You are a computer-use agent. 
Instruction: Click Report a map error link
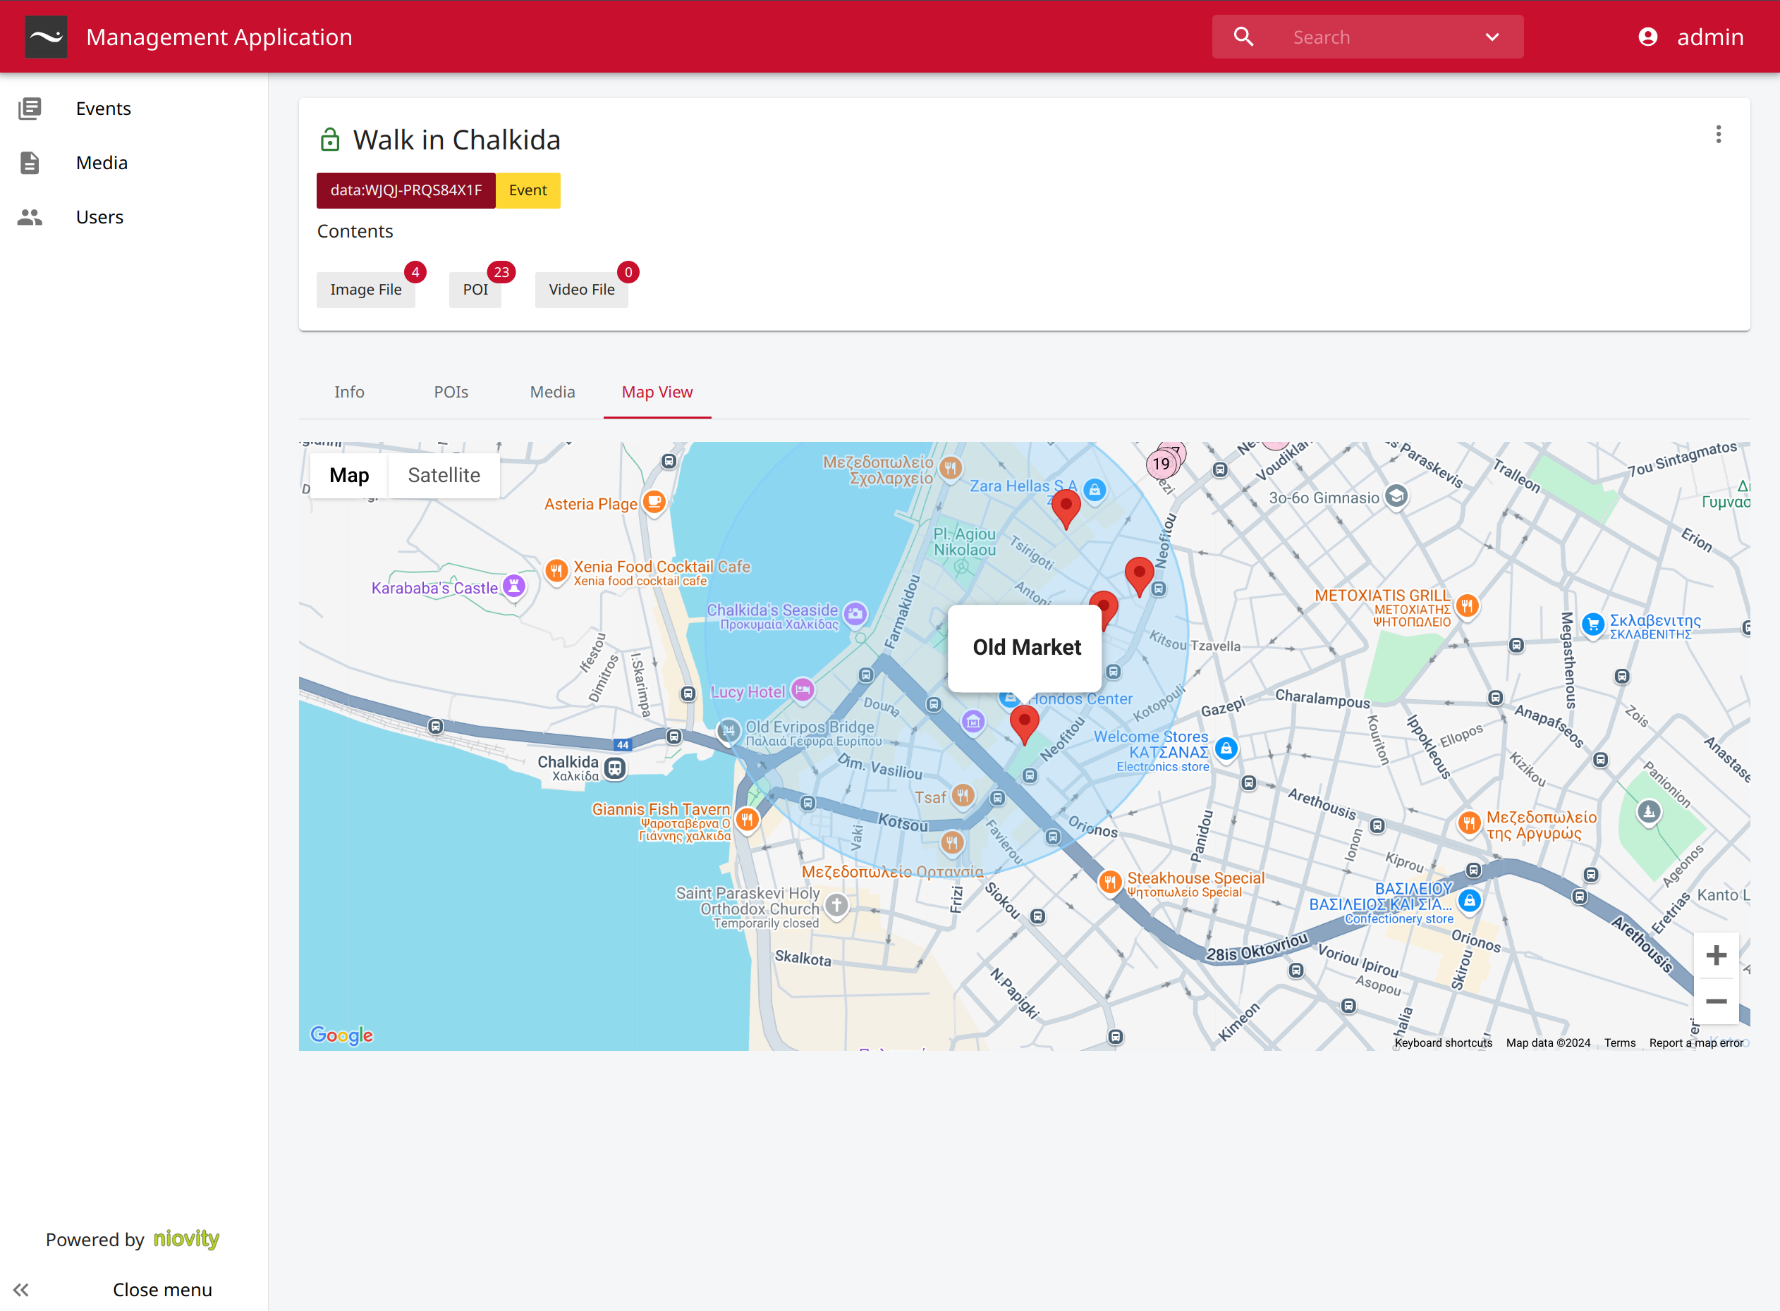tap(1697, 1042)
